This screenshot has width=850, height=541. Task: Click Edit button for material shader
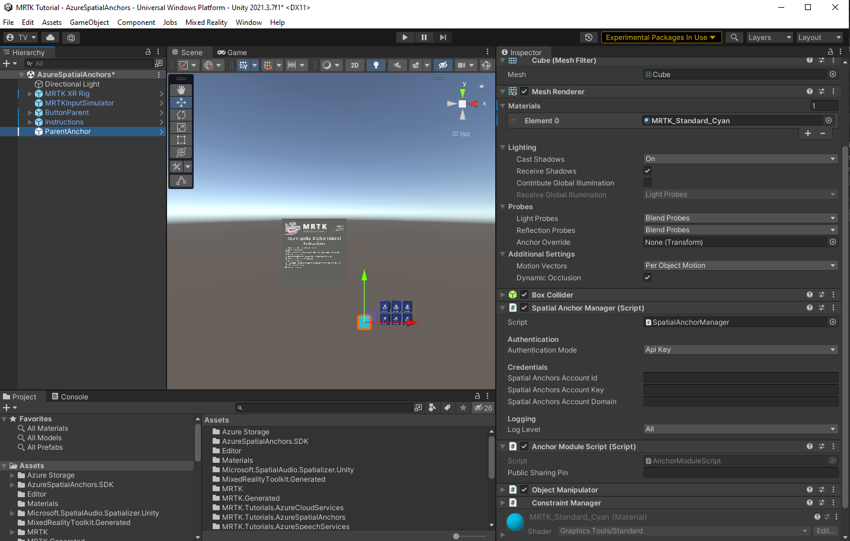(826, 531)
